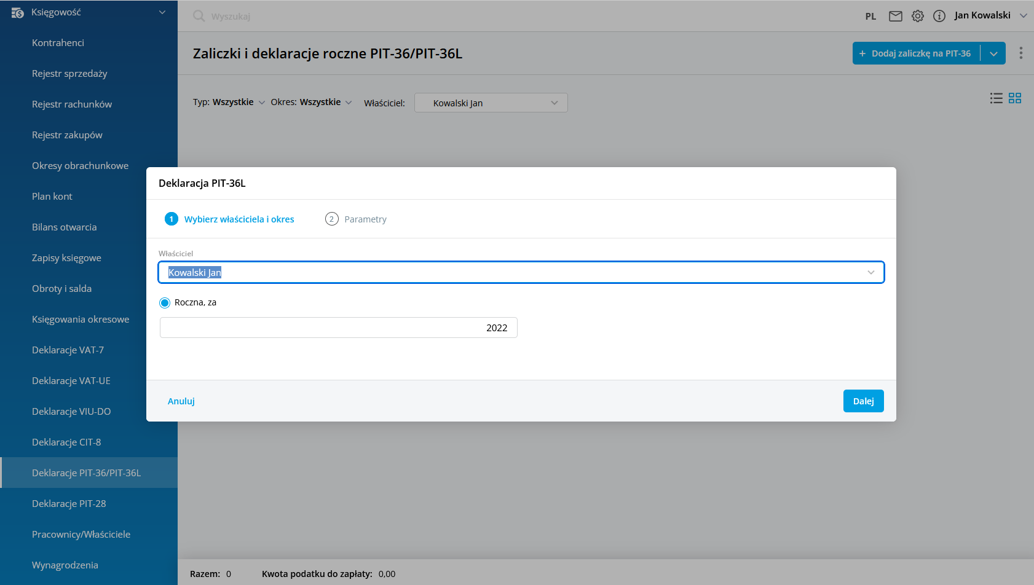Switch to tile grid view icon

tap(1014, 98)
